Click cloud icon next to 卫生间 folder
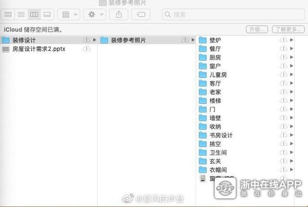 pyautogui.click(x=283, y=153)
